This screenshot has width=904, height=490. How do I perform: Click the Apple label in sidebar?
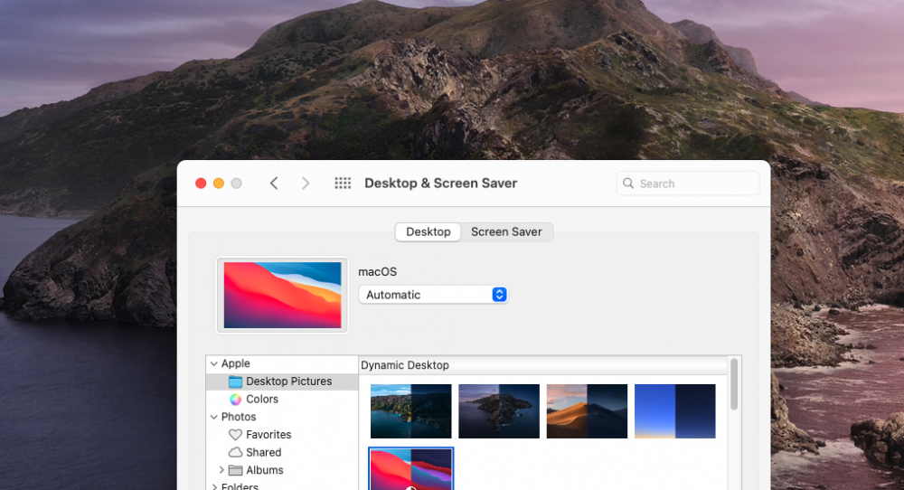[x=236, y=363]
